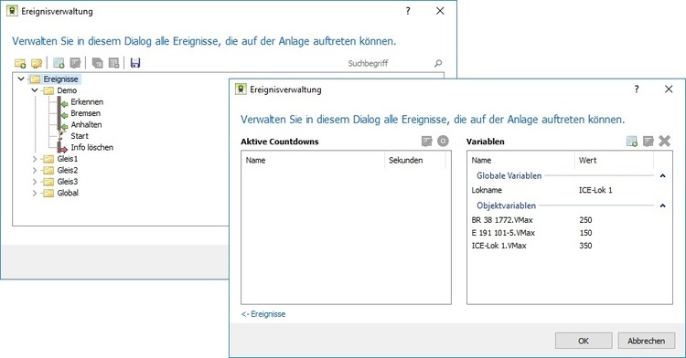Add a new variable
The height and width of the screenshot is (358, 686).
pyautogui.click(x=632, y=141)
